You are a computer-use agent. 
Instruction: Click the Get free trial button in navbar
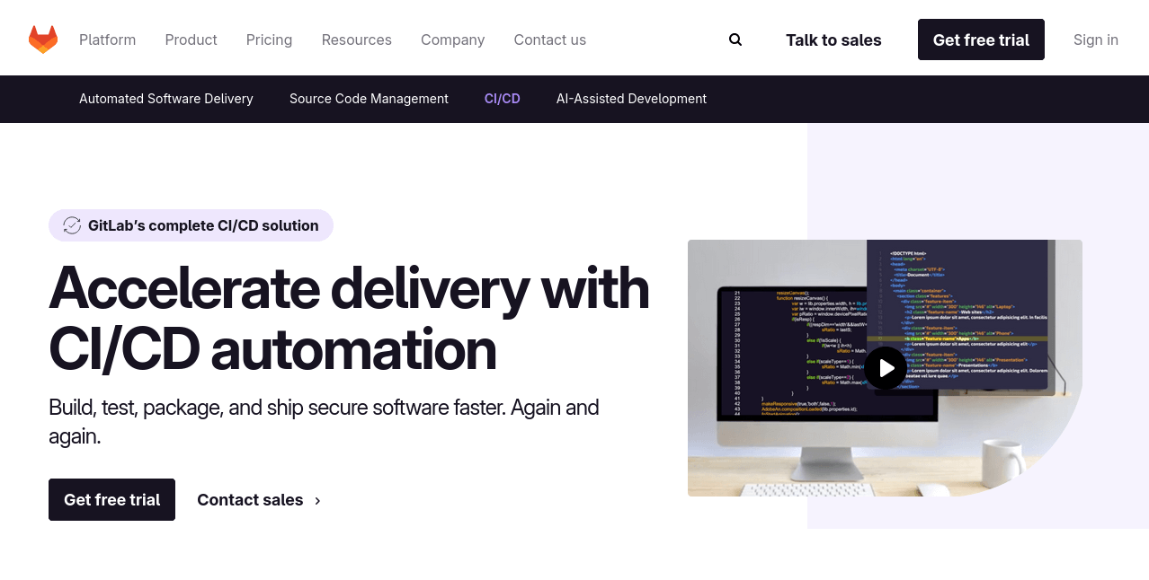click(981, 40)
